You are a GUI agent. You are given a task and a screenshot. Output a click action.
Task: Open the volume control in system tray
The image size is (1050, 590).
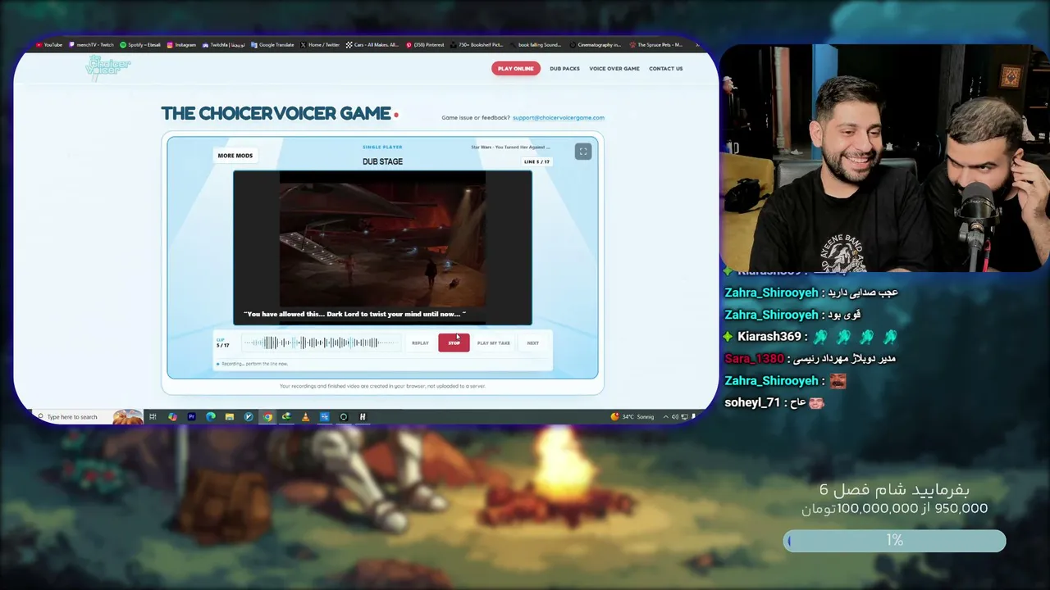(675, 417)
